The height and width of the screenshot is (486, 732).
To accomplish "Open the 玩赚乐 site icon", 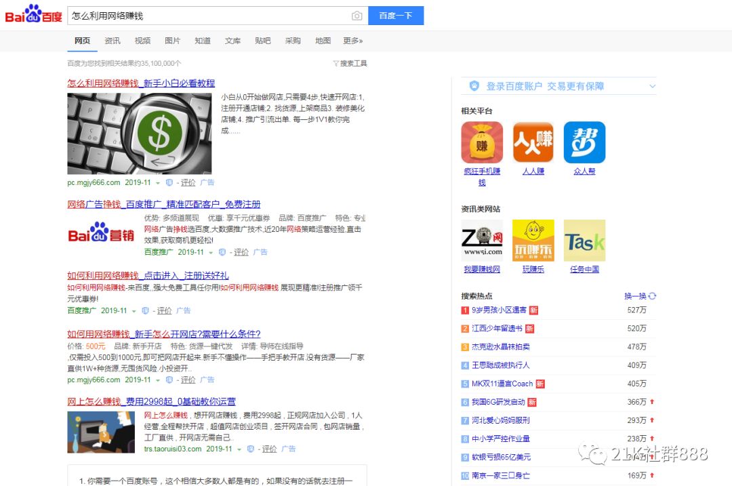I will [x=533, y=241].
